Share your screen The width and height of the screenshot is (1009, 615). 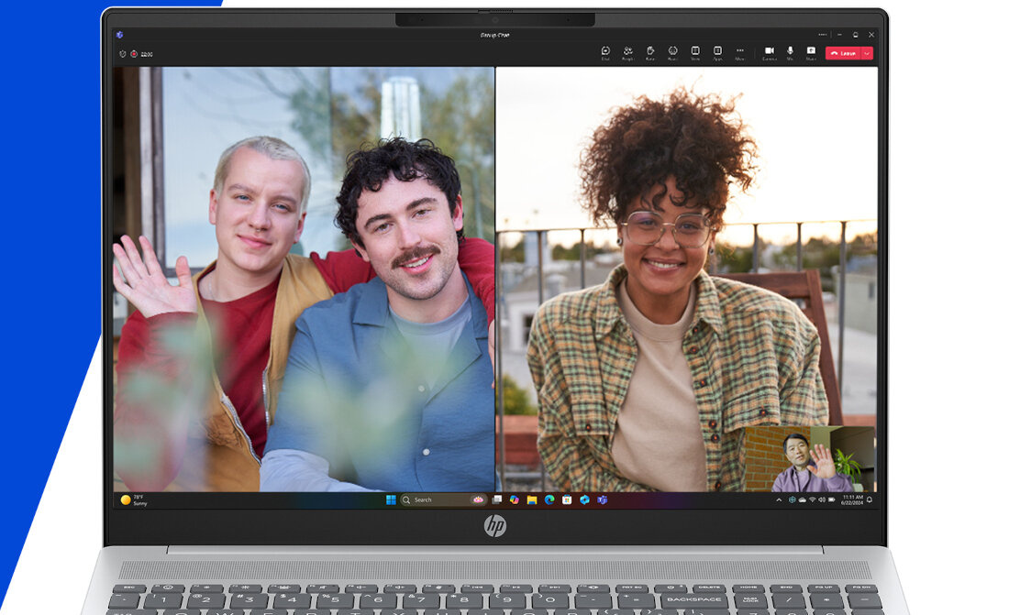811,51
